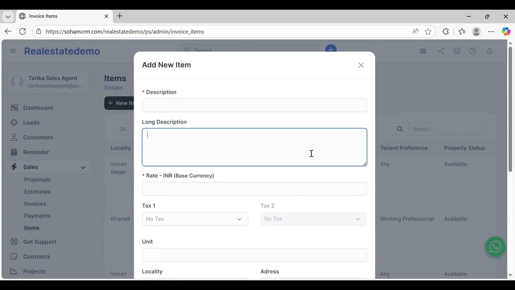Go to Dashboard in sidebar
Screen dimensions: 515x290
pos(38,108)
